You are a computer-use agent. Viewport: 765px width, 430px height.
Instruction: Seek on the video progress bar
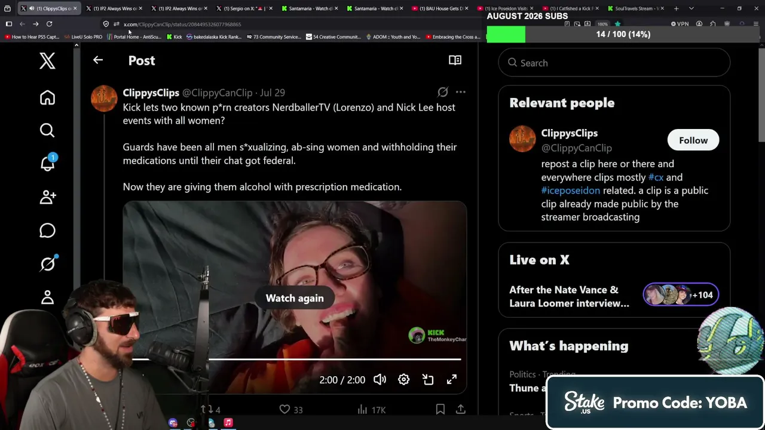click(x=296, y=360)
